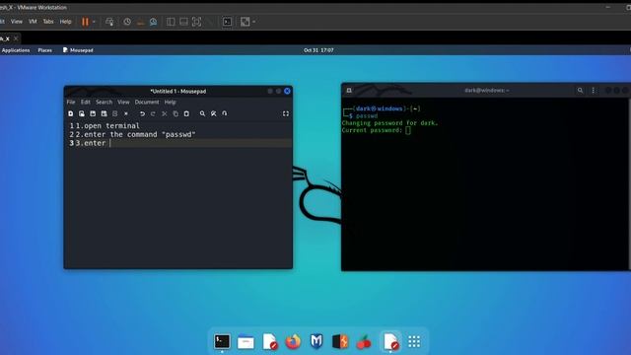This screenshot has width=631, height=355.
Task: Enter VMware full screen mode icon
Action: click(196, 22)
